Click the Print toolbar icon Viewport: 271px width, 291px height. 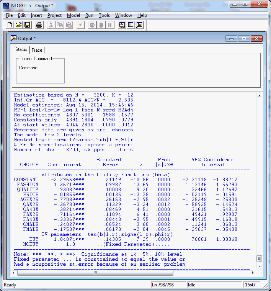[39, 25]
